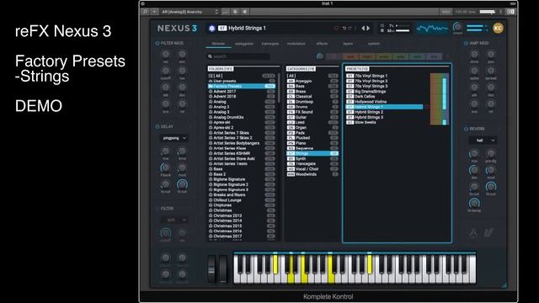This screenshot has height=303, width=539.
Task: Select the Piano category
Action: (x=312, y=143)
